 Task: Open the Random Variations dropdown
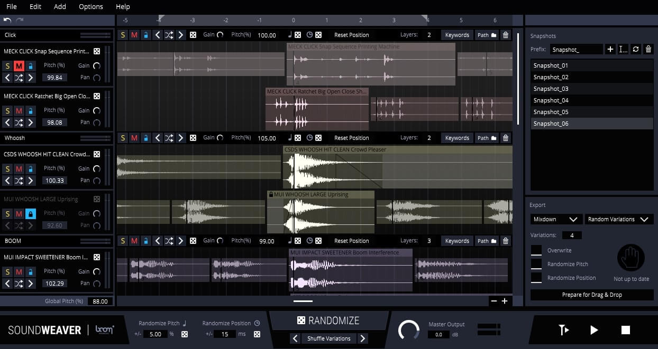click(x=619, y=219)
